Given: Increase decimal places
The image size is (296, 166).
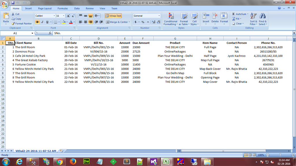Looking at the screenshot, I should [x=154, y=22].
